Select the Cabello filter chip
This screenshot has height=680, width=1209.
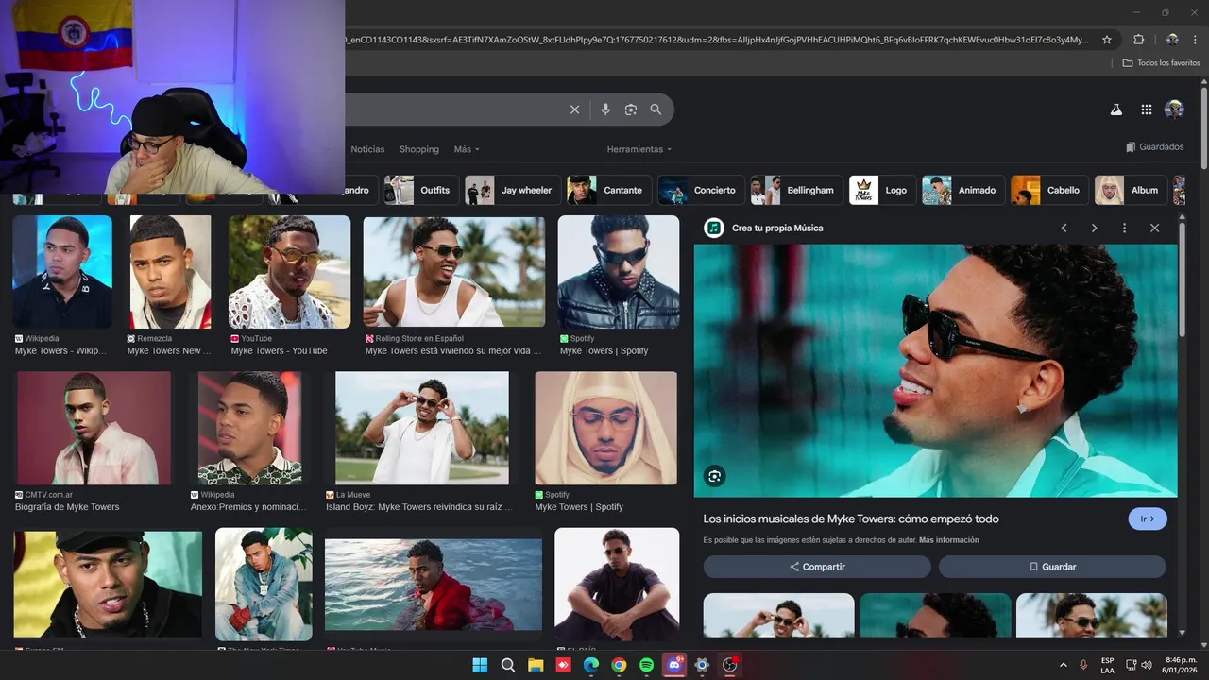[1049, 190]
